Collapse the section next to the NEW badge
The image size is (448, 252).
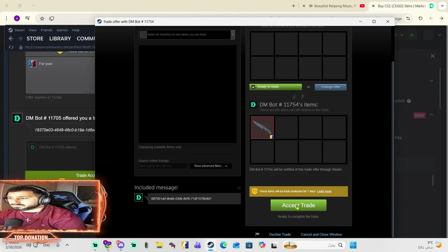[x=431, y=115]
